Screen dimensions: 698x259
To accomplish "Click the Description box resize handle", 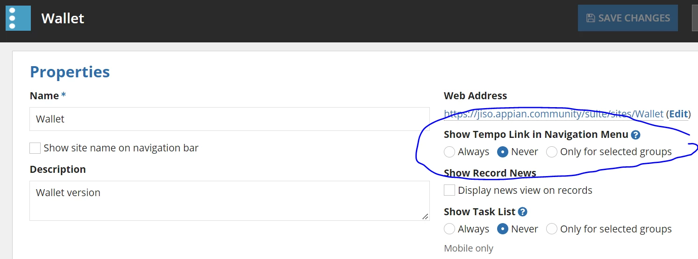I will (425, 216).
